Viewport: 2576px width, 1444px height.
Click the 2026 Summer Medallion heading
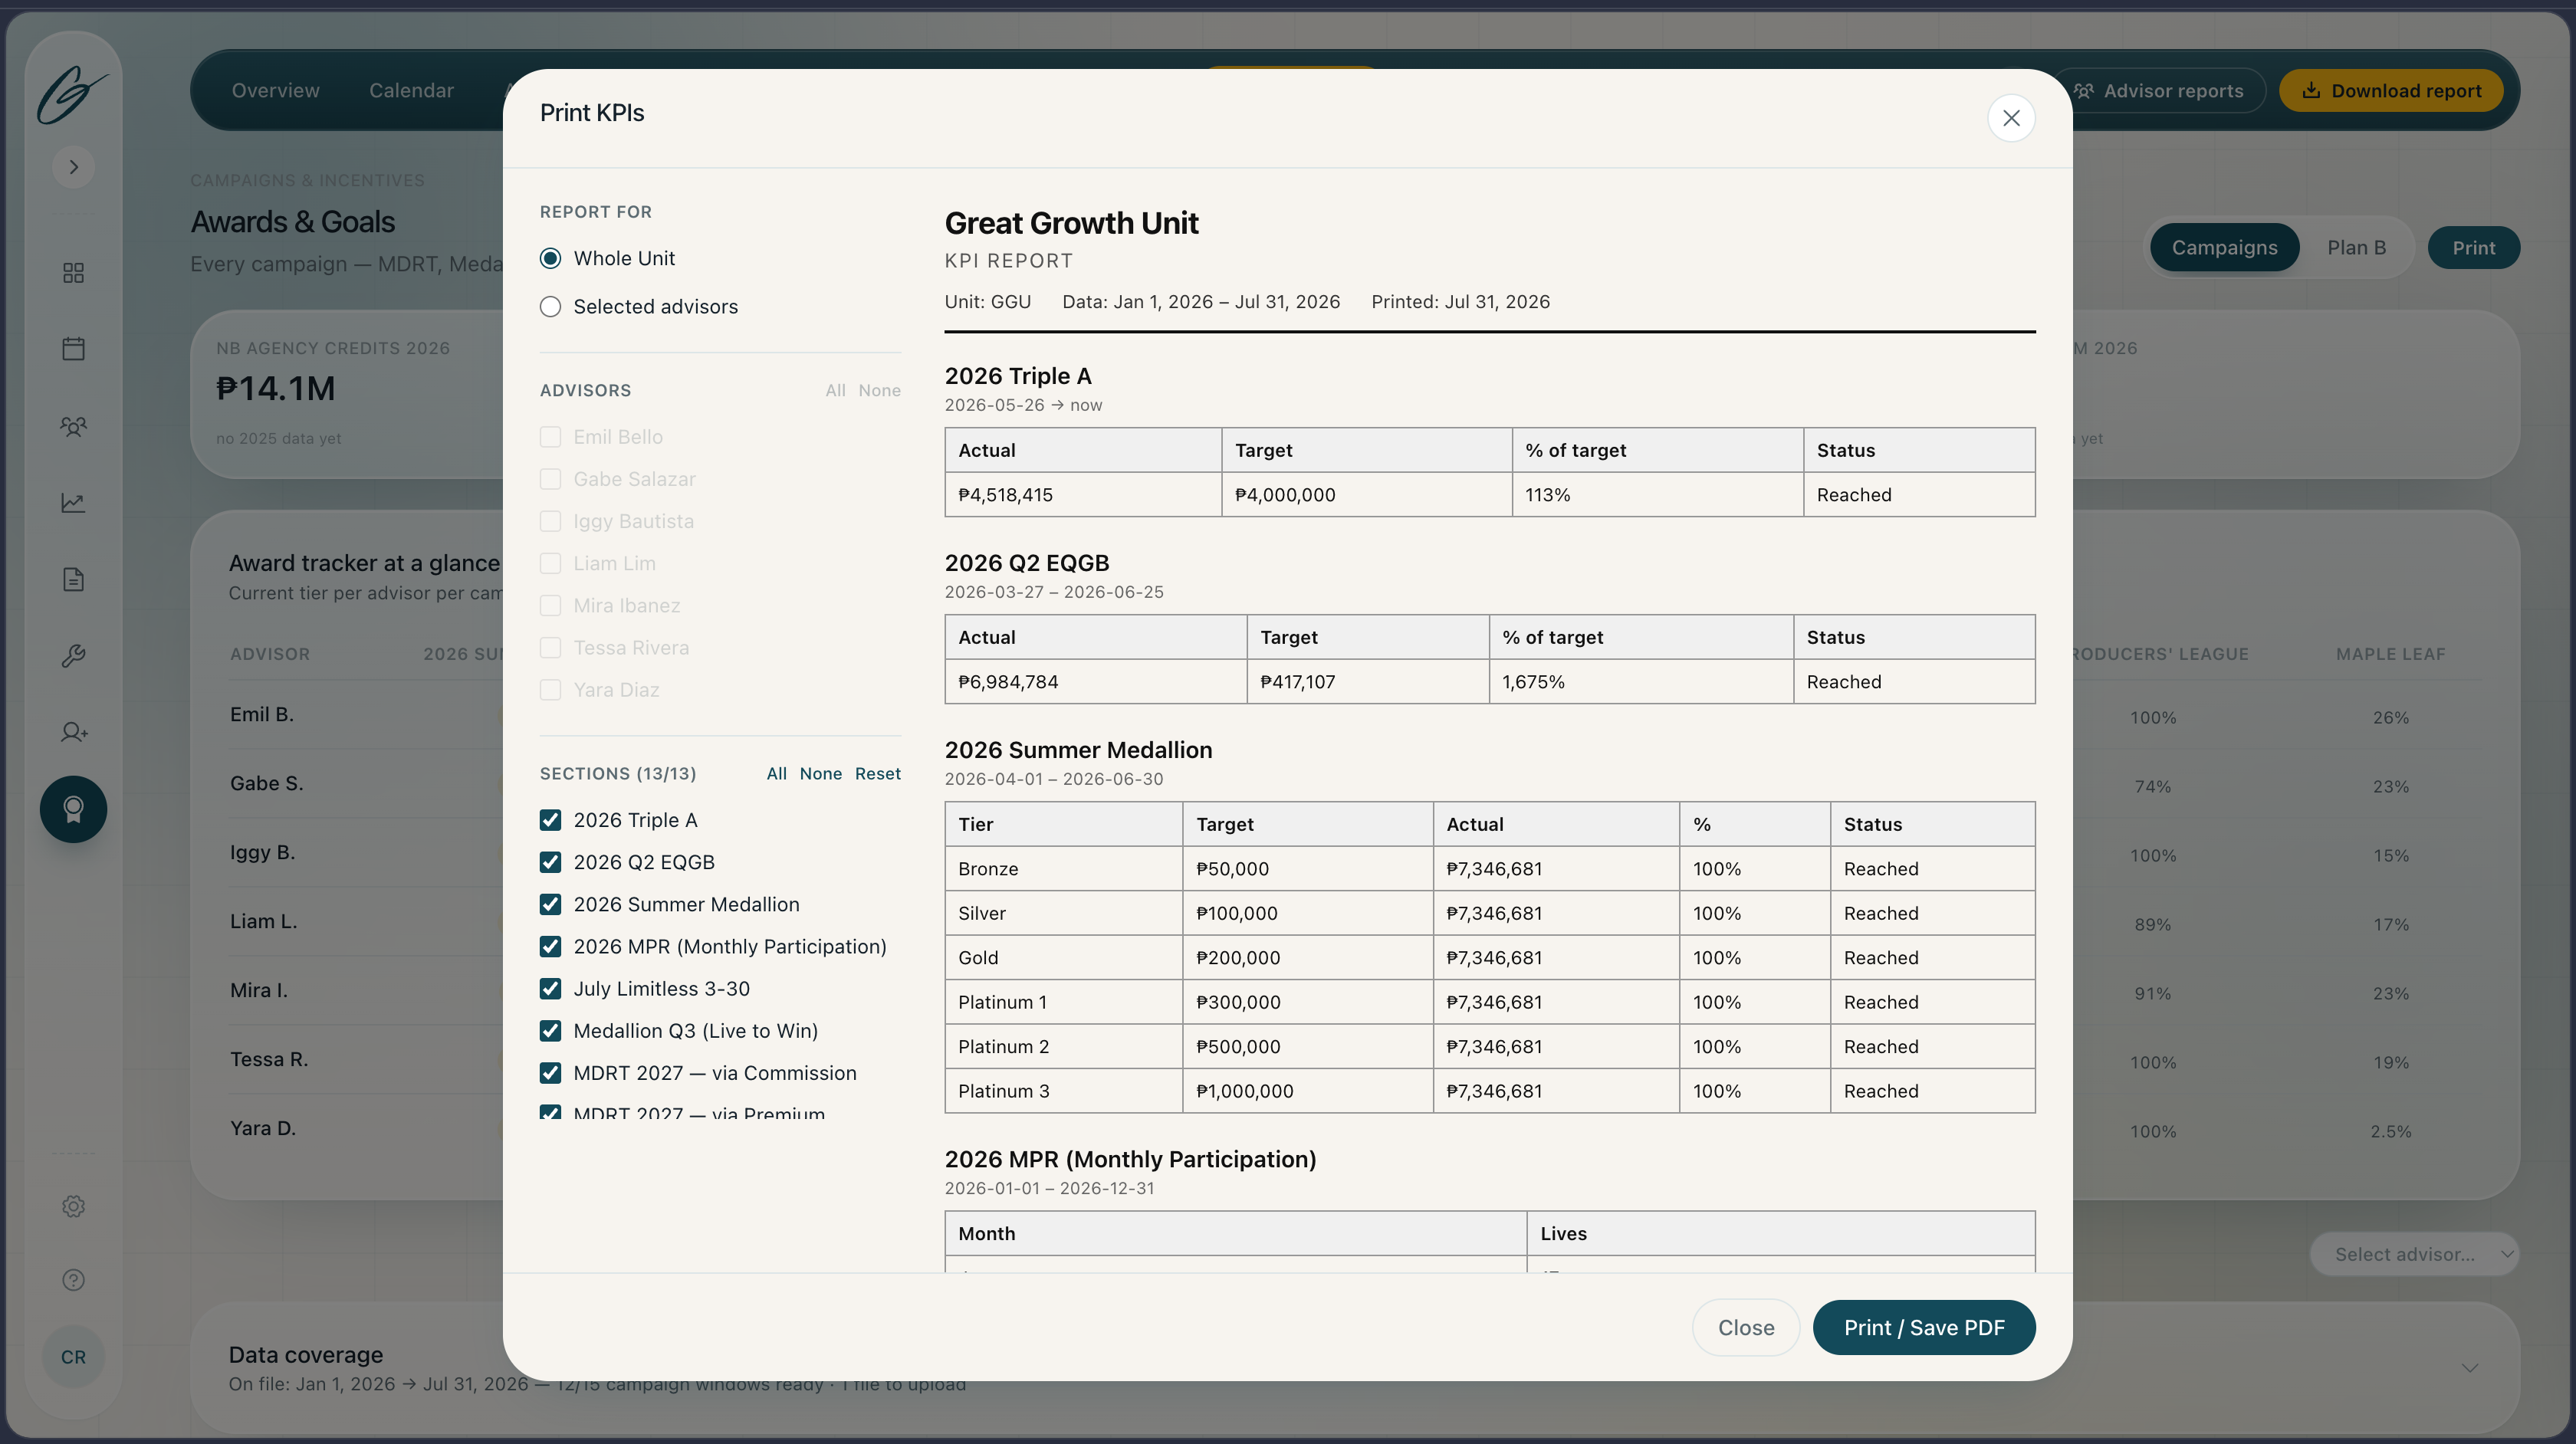1078,750
